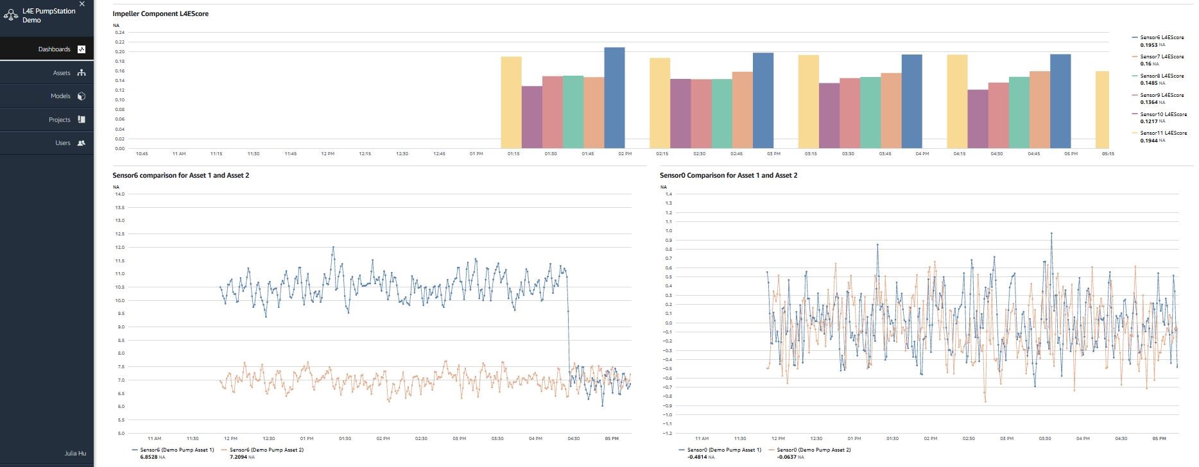
Task: Click the yellow bar at 04:15 in Impeller chart
Action: point(957,101)
